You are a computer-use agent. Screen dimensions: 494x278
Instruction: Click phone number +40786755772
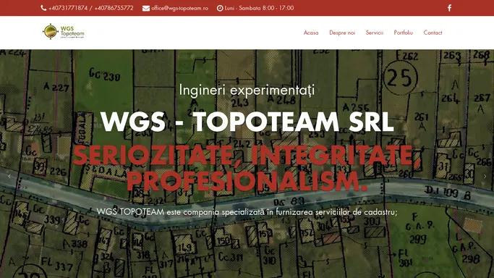tap(114, 8)
